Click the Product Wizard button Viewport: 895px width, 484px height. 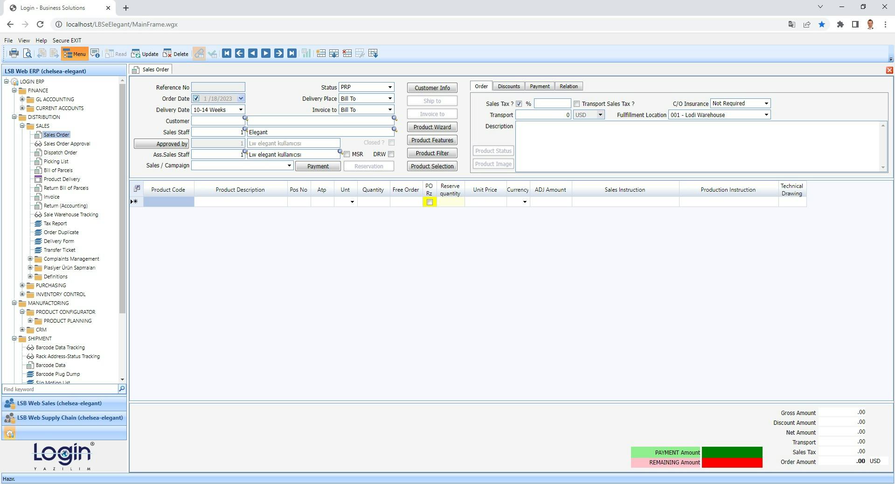pyautogui.click(x=431, y=127)
